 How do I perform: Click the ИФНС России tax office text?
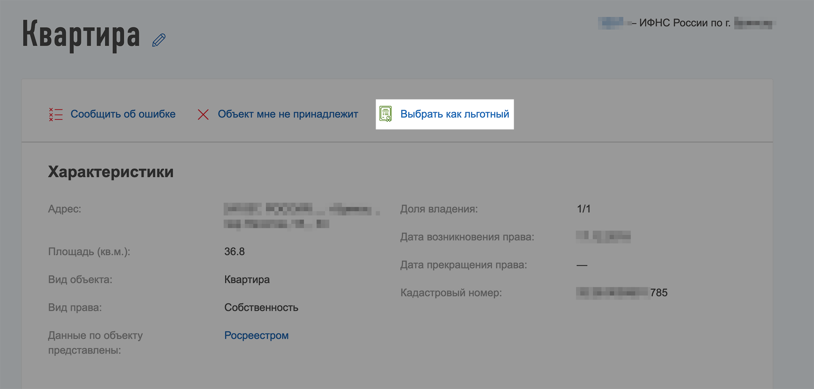(685, 23)
